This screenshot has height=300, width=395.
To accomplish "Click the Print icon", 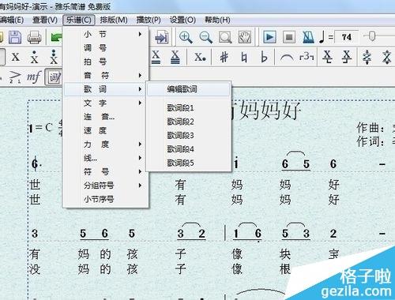I will (x=35, y=37).
